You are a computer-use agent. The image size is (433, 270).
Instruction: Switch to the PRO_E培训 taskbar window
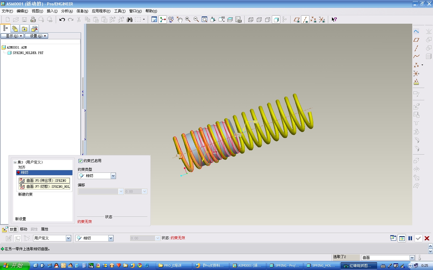174,265
